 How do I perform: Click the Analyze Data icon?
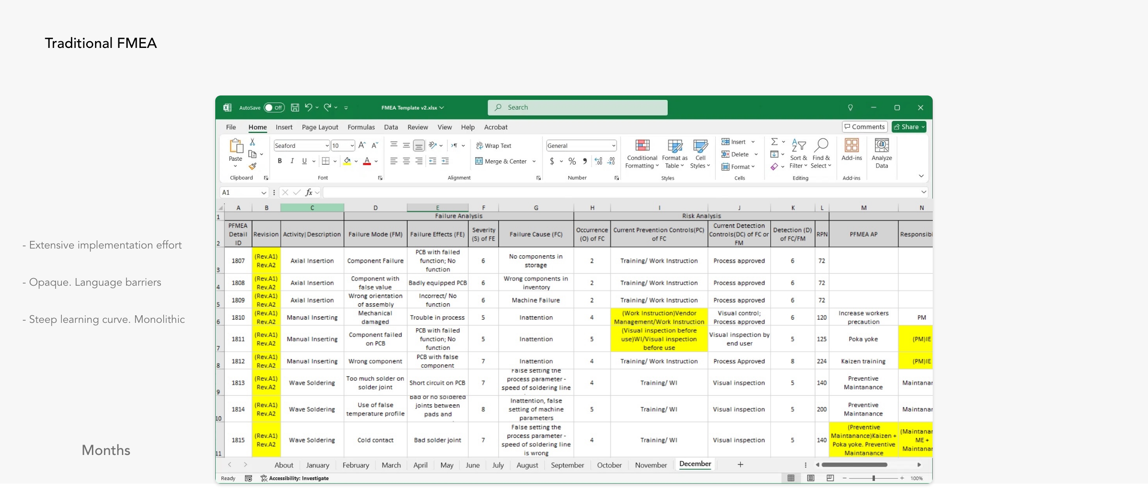[x=881, y=146]
